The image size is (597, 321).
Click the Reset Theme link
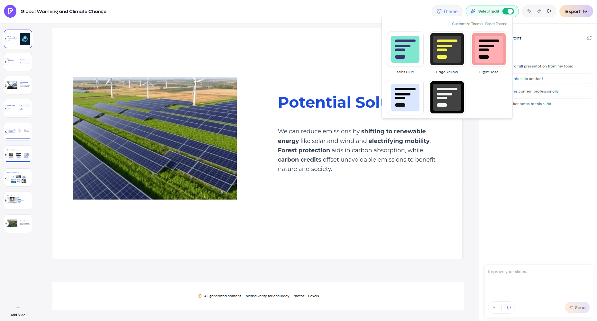(496, 24)
